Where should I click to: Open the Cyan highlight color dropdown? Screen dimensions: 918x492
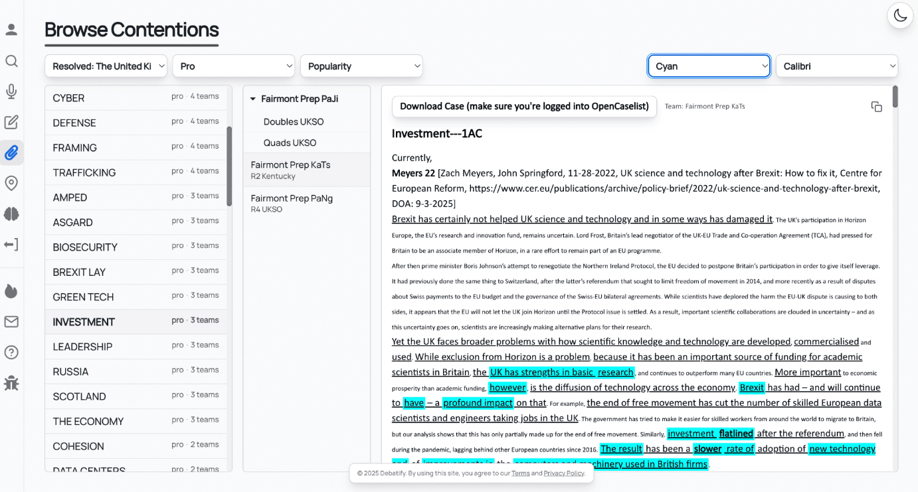coord(709,66)
